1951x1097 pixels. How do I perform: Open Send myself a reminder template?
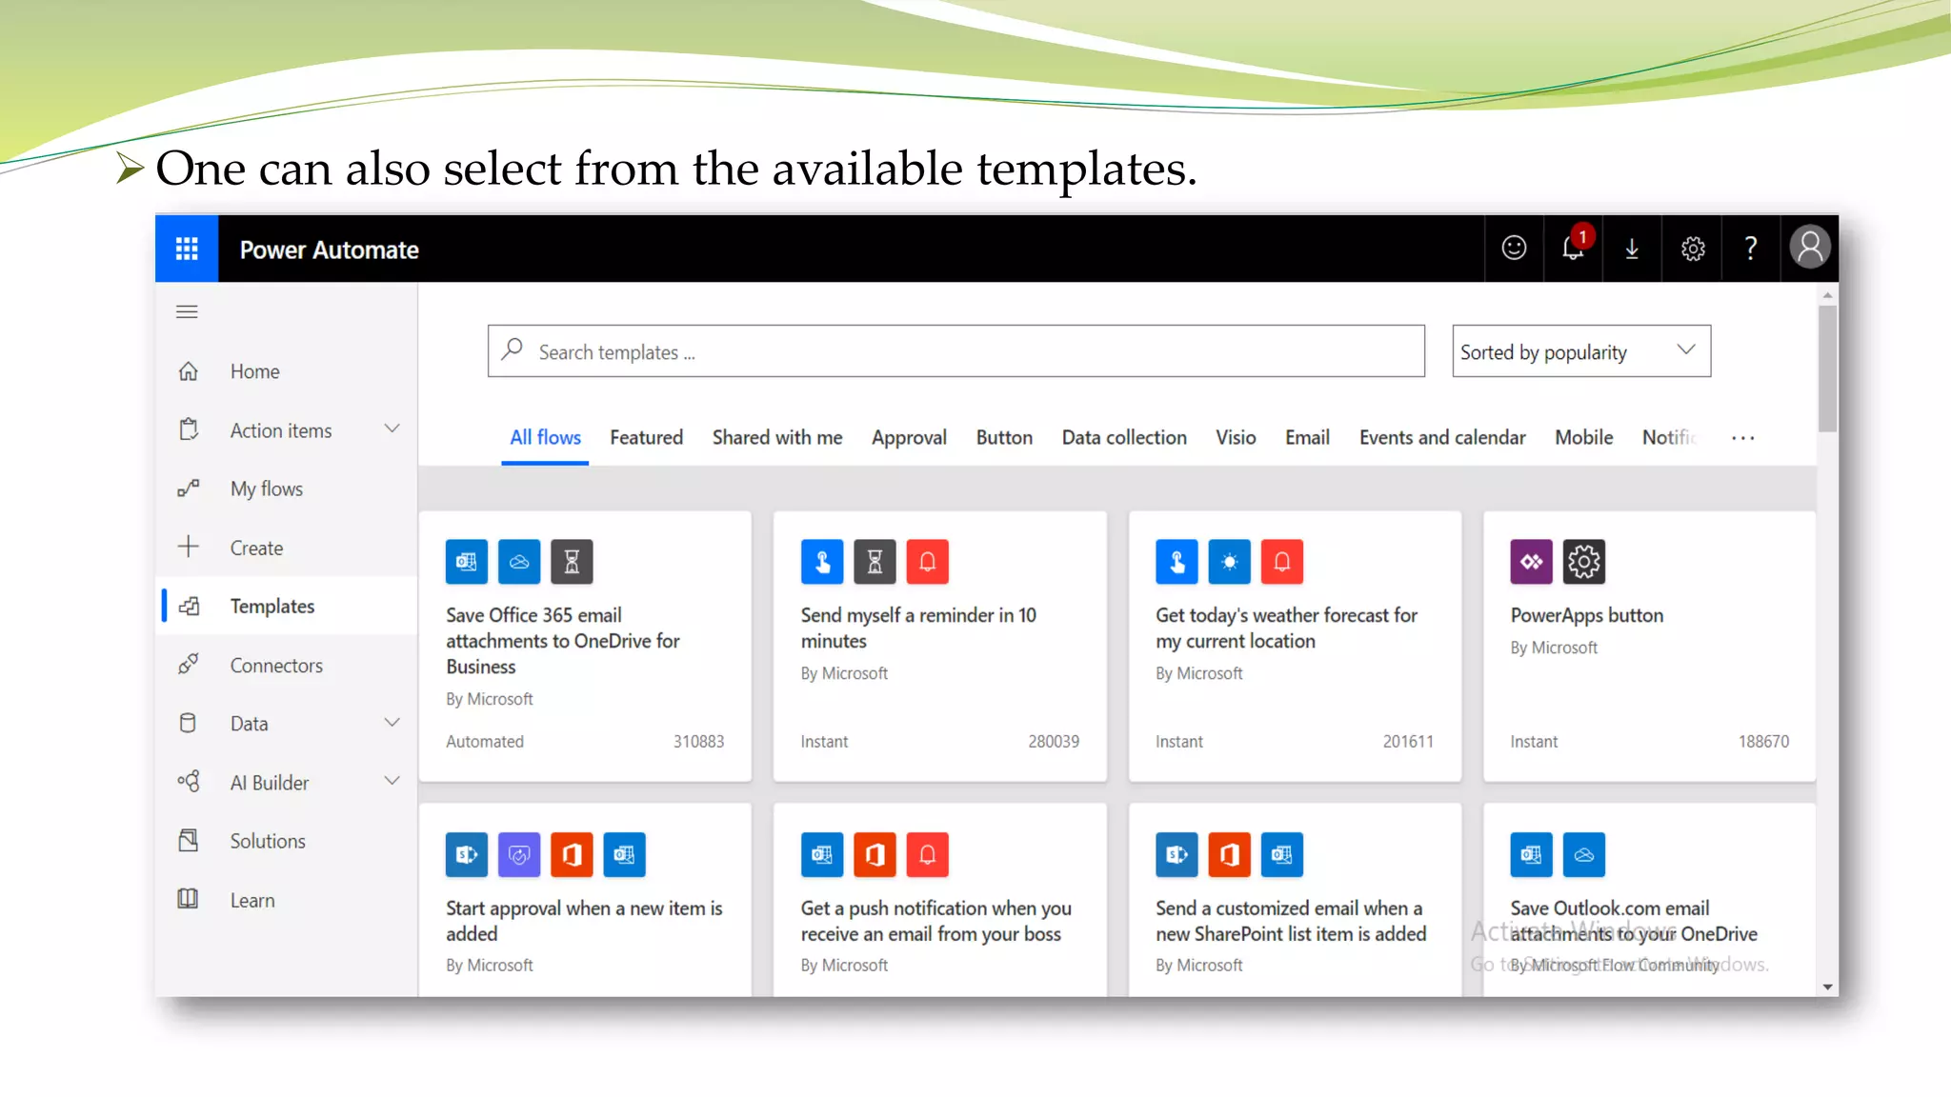tap(939, 646)
